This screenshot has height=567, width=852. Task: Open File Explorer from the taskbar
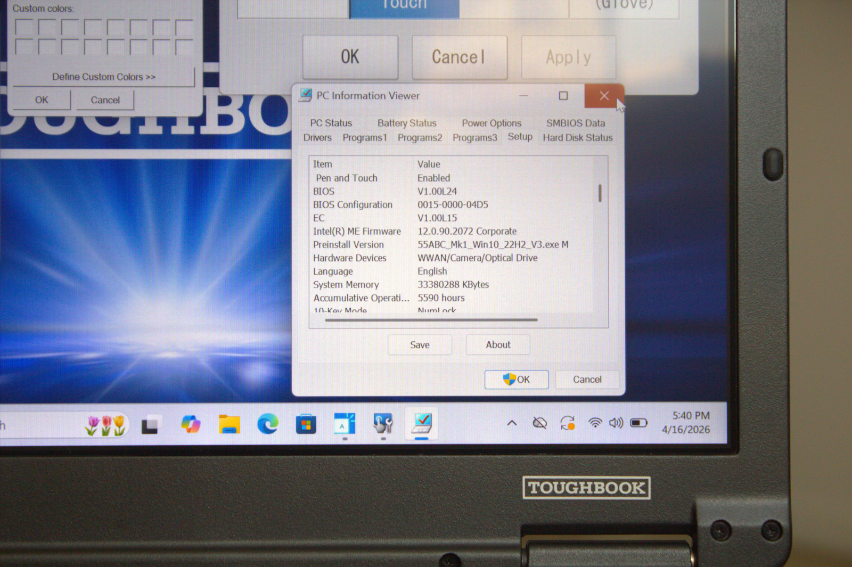pyautogui.click(x=229, y=424)
